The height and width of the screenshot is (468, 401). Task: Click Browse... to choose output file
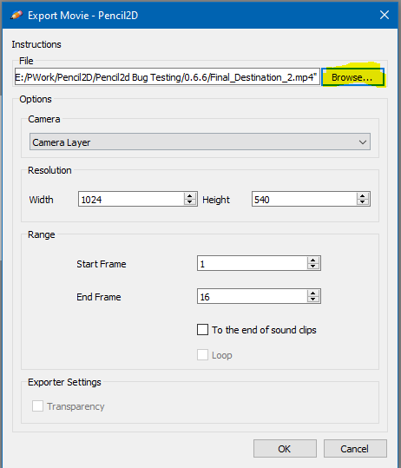point(352,77)
